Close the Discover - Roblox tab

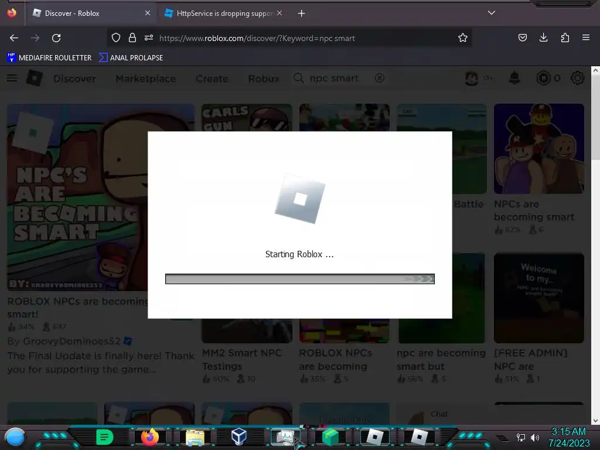tap(148, 13)
